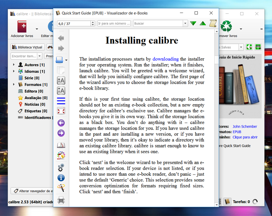Close the e-book viewer window

211,13
